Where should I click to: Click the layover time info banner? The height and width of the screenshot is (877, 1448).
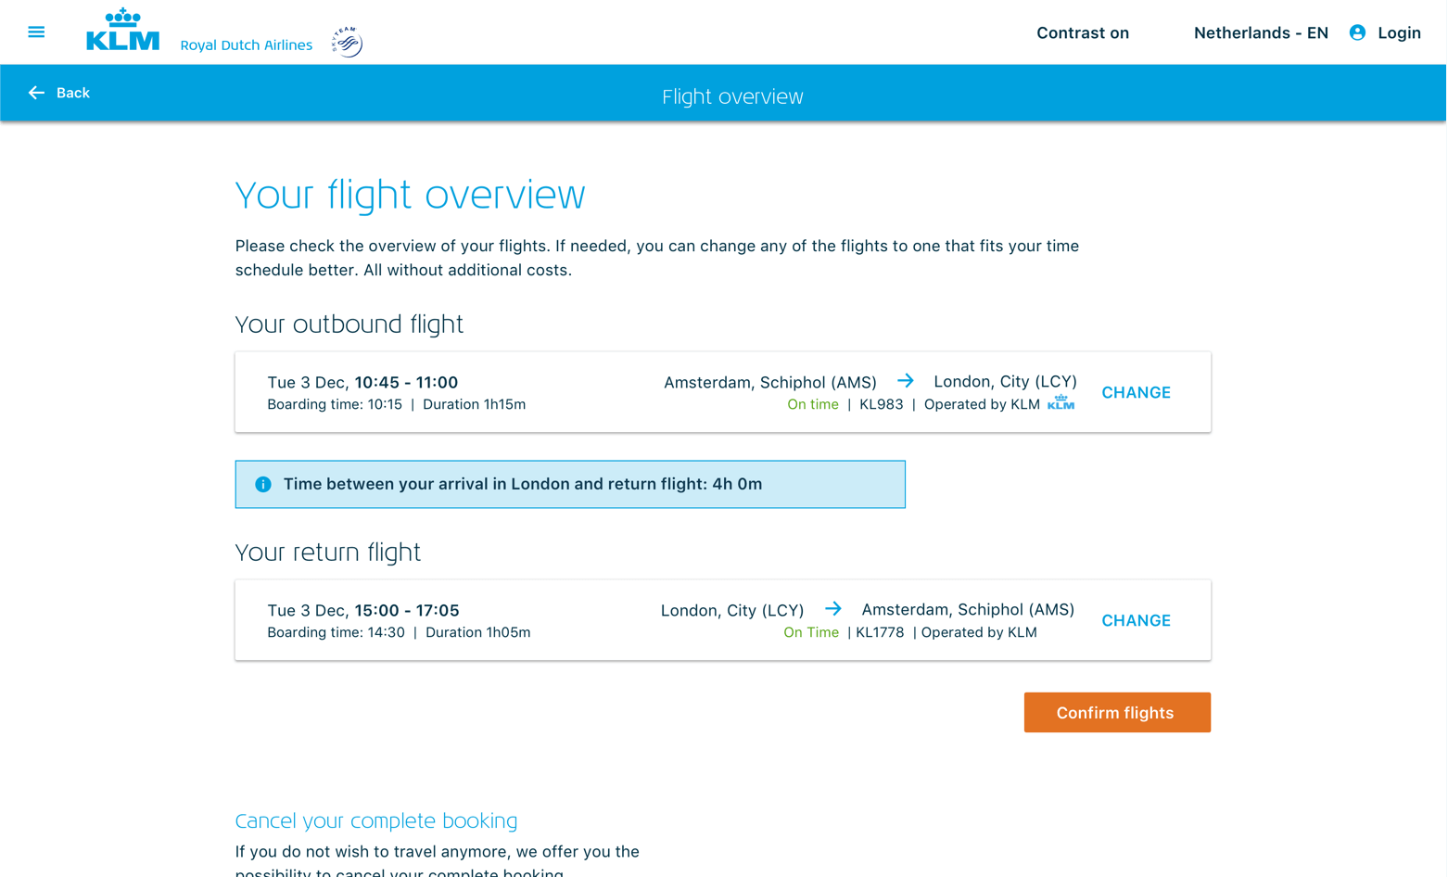click(x=569, y=484)
